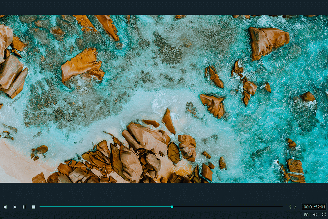Click the dark header bar above the preview

click(164, 7)
